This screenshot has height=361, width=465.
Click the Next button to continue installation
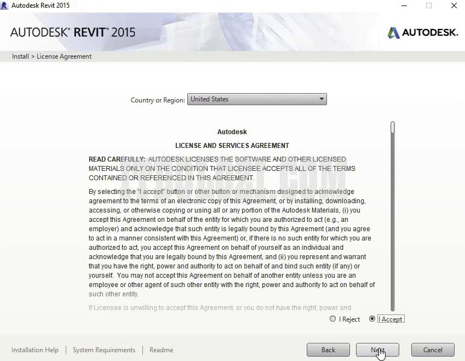(378, 349)
